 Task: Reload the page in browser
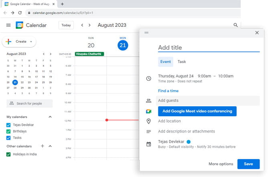point(20,13)
